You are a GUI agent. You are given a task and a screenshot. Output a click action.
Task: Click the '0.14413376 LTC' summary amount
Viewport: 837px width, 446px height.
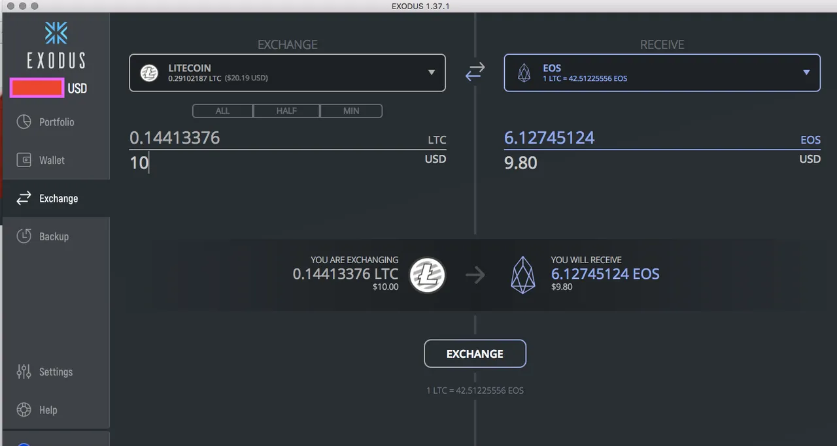tap(345, 274)
